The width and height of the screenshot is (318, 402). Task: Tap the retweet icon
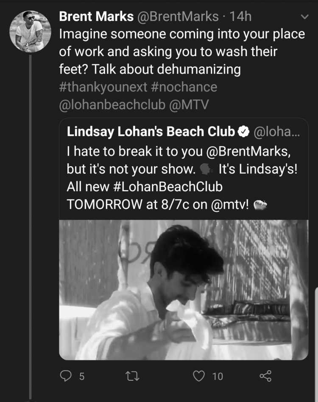(133, 377)
